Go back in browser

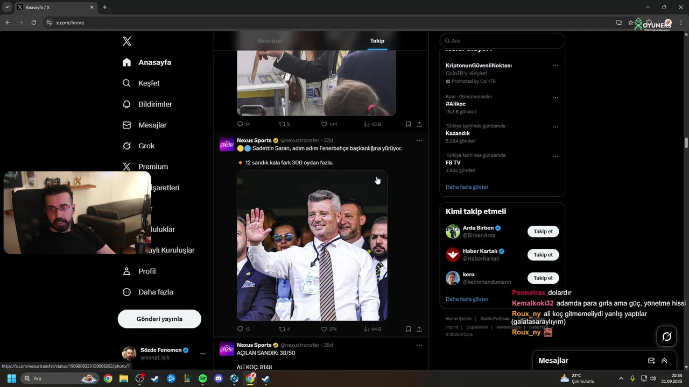[x=8, y=23]
